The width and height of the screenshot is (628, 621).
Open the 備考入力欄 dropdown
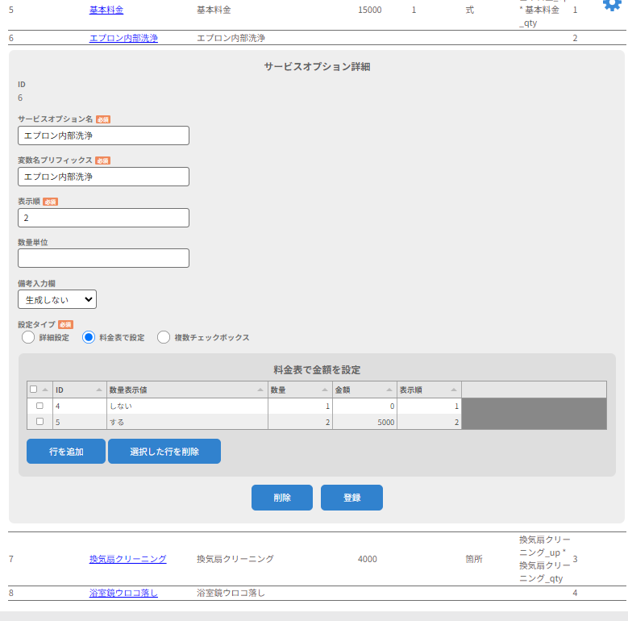pos(57,299)
